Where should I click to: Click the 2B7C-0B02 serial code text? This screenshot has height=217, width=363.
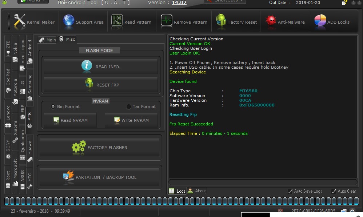pyautogui.click(x=313, y=211)
